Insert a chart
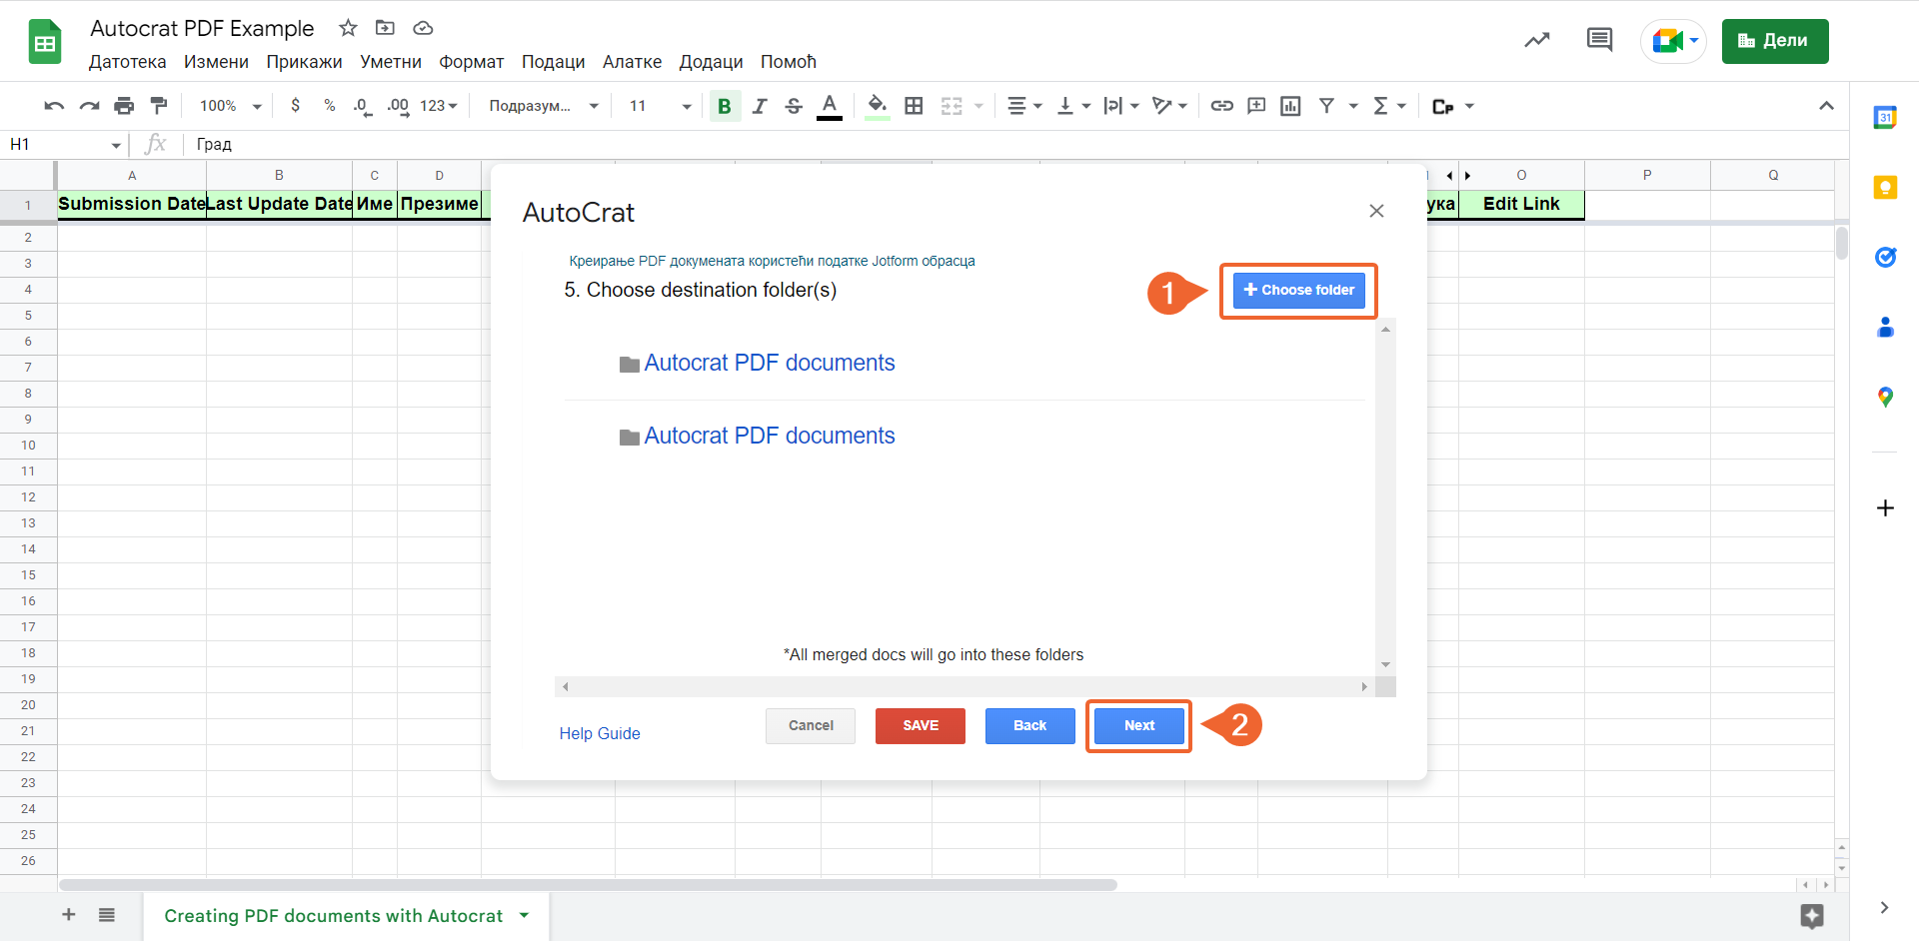The height and width of the screenshot is (941, 1919). click(x=1290, y=106)
